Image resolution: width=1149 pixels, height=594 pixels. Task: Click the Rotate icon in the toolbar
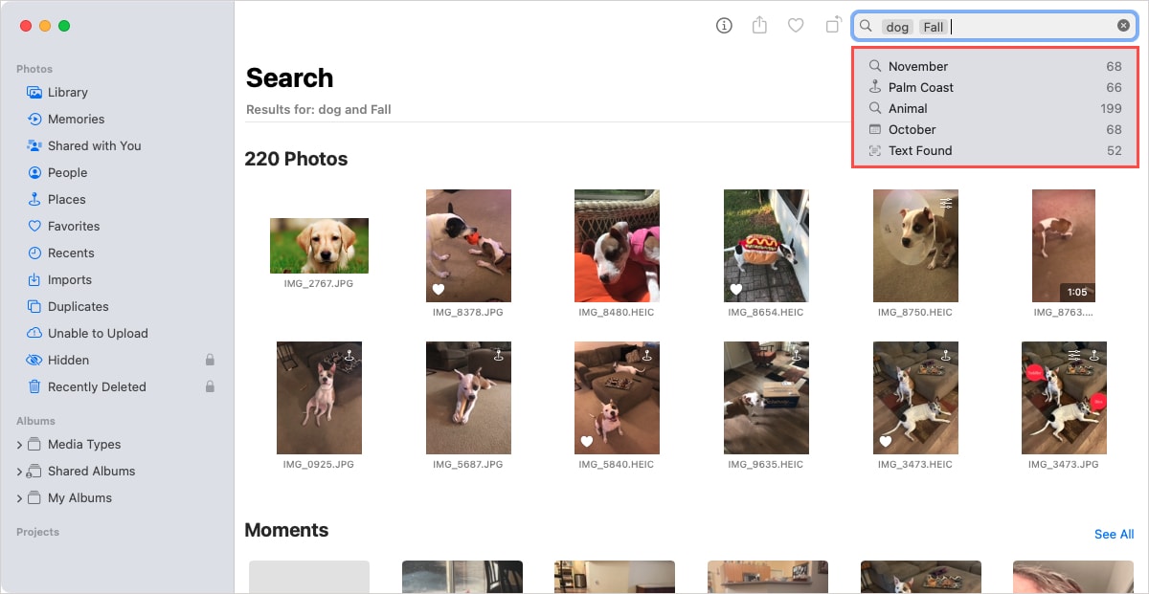832,26
